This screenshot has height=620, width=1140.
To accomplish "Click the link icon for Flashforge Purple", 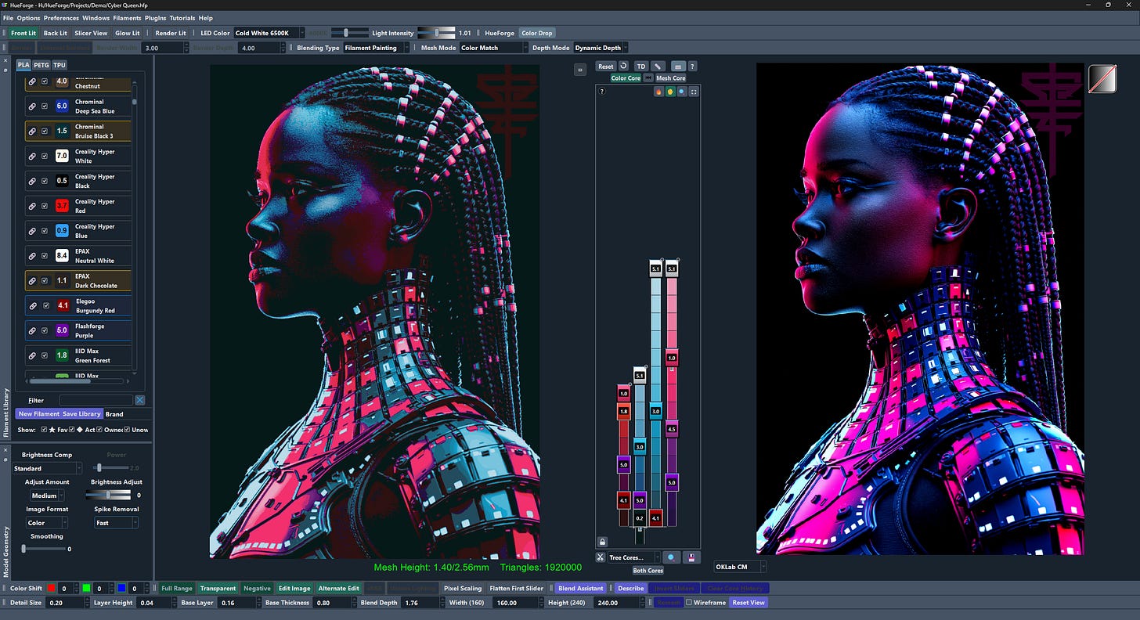I will point(32,330).
